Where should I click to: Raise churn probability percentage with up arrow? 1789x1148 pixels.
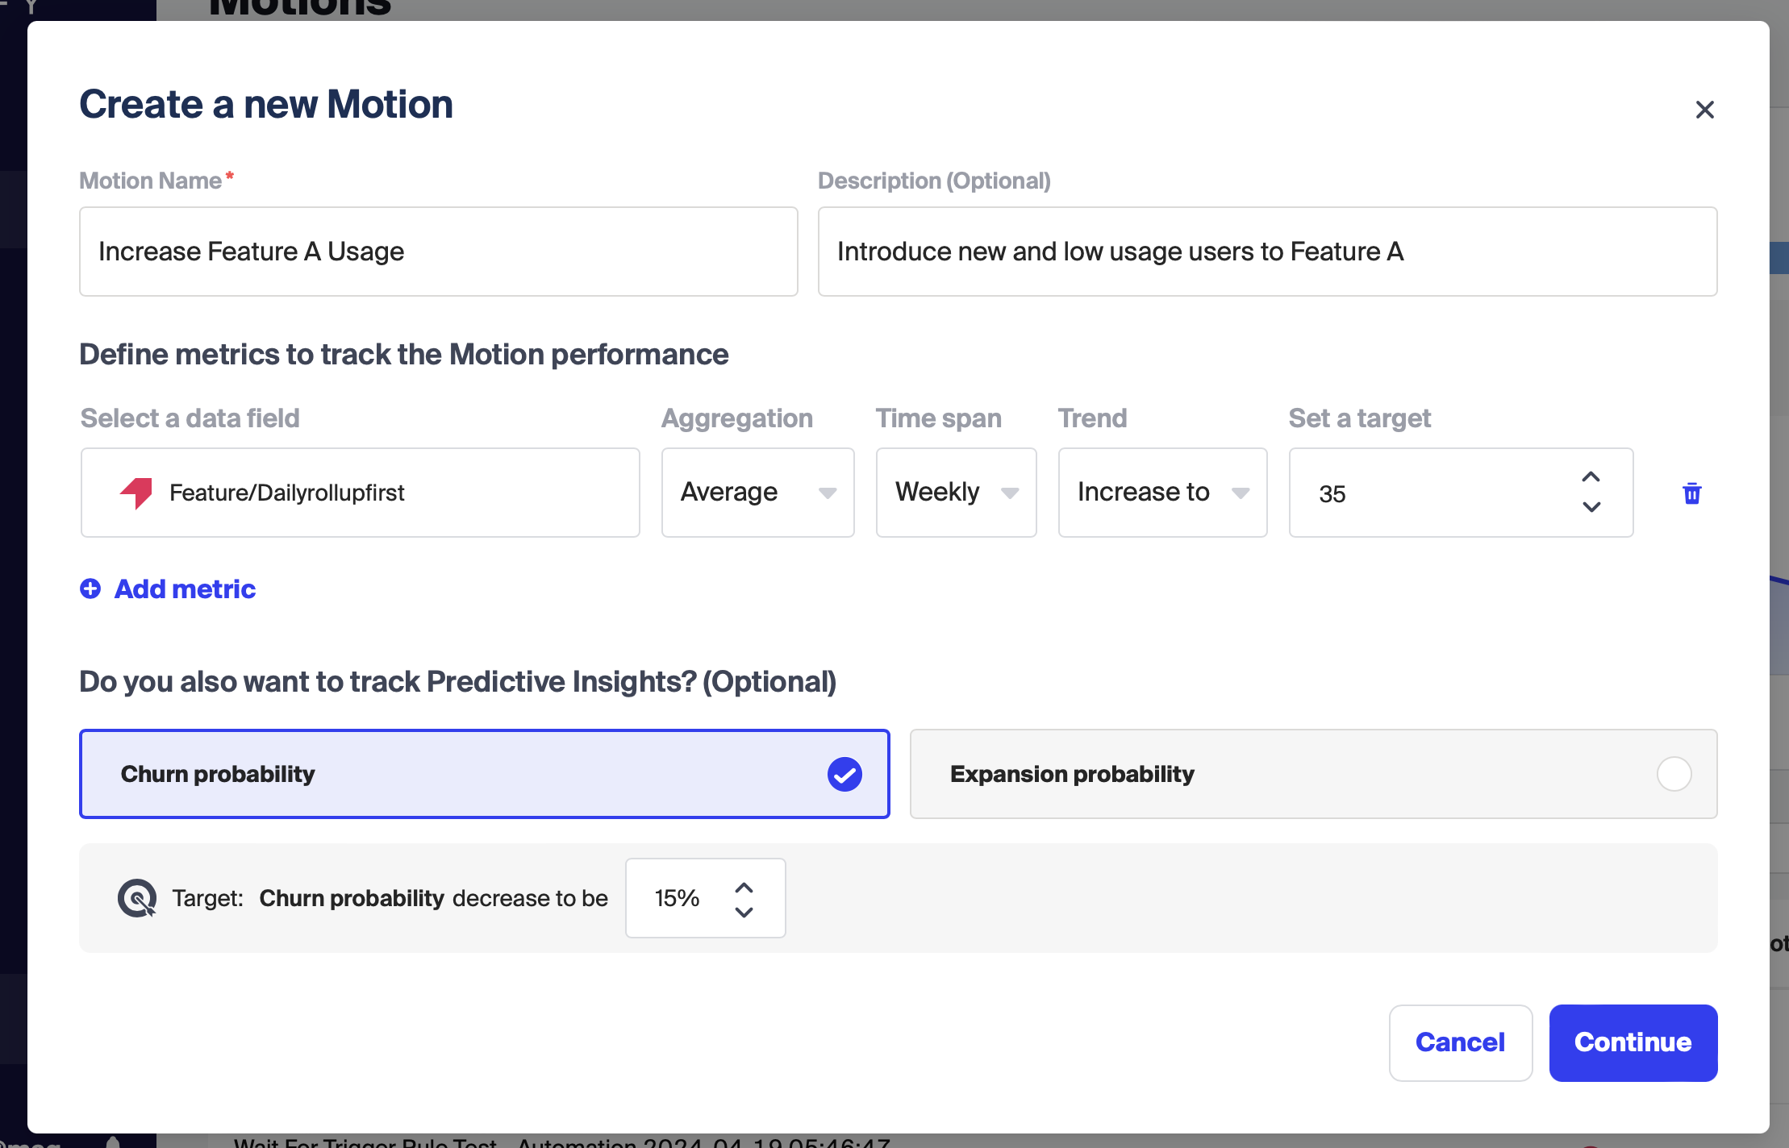coord(744,888)
